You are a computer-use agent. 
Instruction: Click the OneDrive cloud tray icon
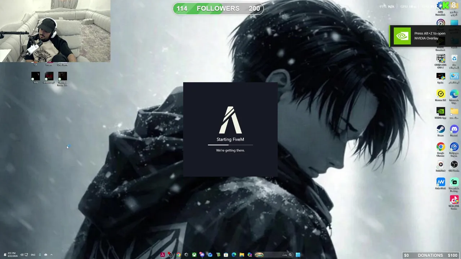(45, 255)
